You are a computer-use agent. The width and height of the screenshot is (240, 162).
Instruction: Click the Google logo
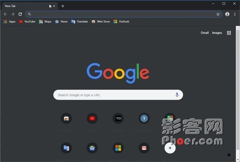point(118,73)
